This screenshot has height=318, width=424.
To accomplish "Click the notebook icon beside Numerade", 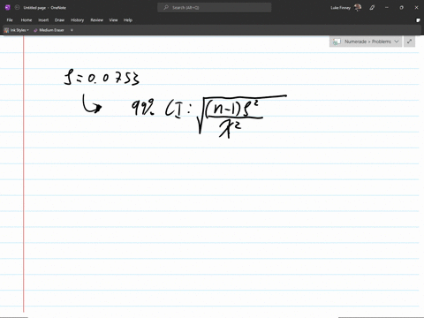I will point(337,42).
